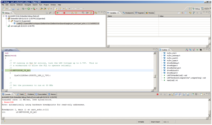Click the Console vertical scrollbar up arrow
This screenshot has width=212, height=125.
(209, 100)
